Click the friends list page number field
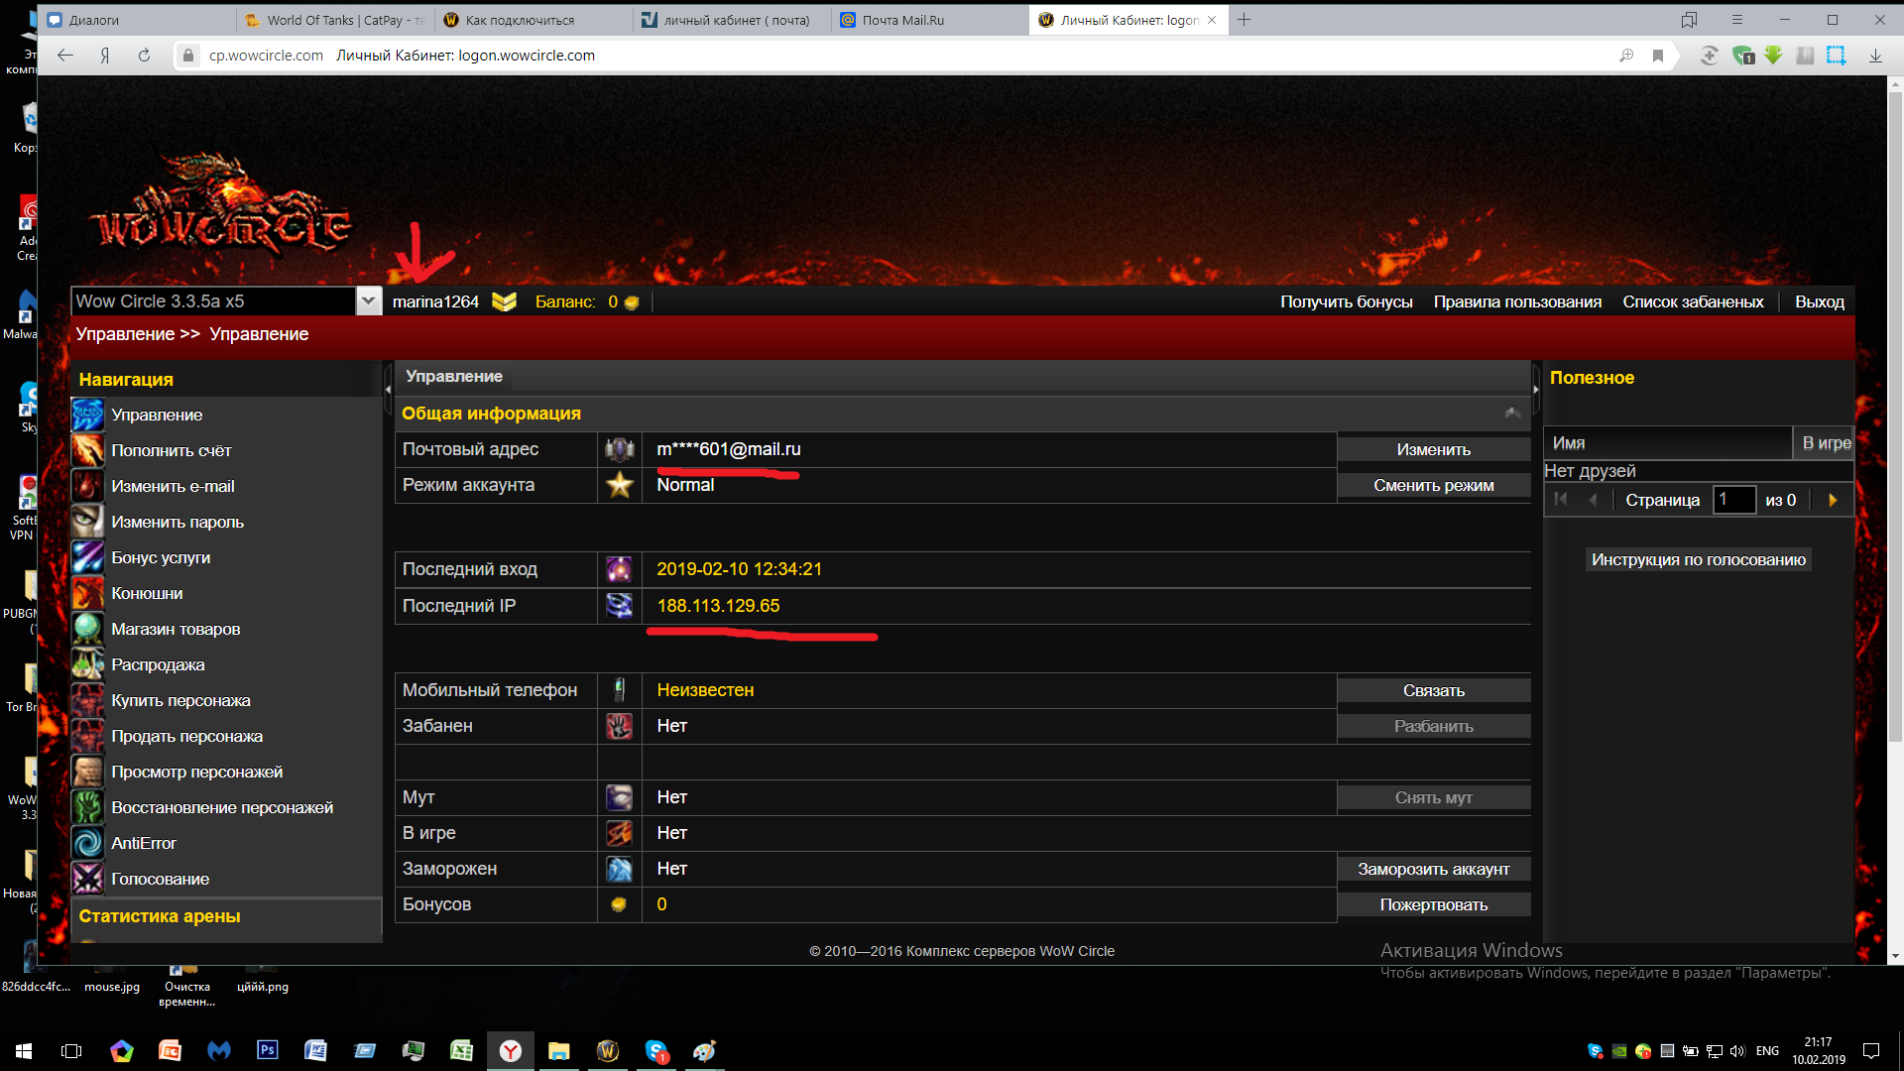This screenshot has height=1071, width=1904. (x=1733, y=501)
